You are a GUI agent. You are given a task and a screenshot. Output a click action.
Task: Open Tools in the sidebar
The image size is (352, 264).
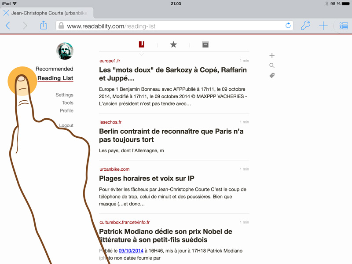(68, 103)
